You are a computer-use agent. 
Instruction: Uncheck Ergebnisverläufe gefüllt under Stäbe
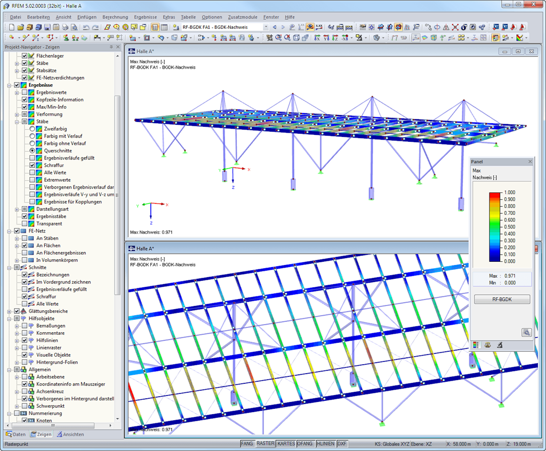32,158
